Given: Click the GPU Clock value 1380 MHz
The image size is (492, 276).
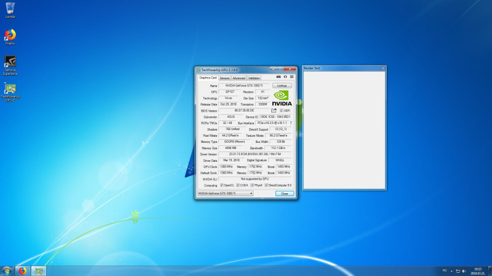Looking at the screenshot, I should 226,166.
